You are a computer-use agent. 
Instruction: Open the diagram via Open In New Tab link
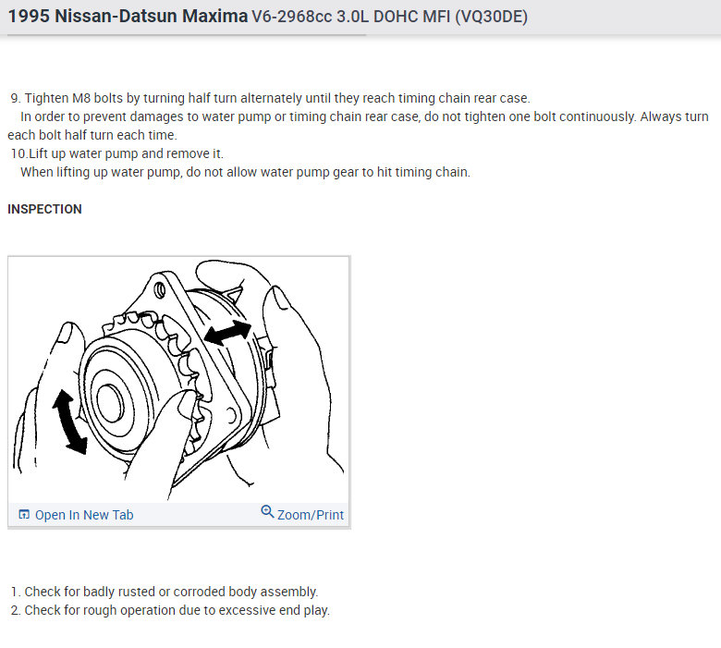click(83, 515)
